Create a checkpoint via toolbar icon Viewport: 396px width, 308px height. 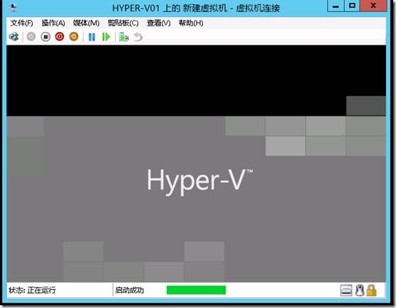coord(123,37)
